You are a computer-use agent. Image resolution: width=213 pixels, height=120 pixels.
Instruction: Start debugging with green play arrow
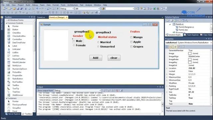(x=58, y=9)
